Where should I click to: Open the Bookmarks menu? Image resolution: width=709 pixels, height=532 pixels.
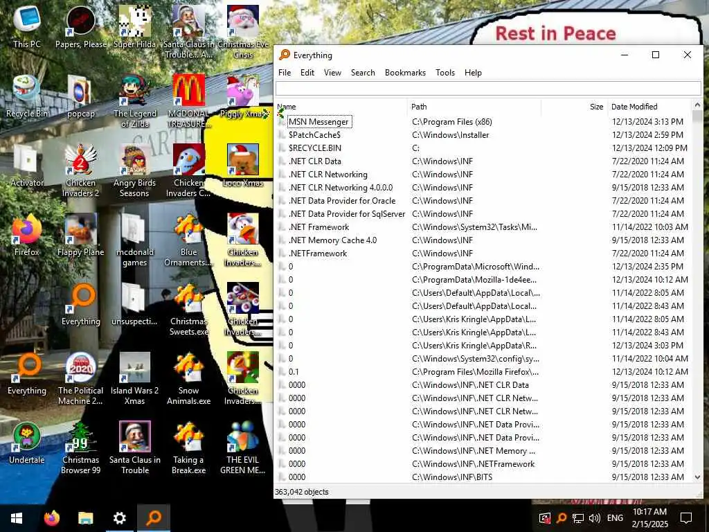(x=405, y=72)
